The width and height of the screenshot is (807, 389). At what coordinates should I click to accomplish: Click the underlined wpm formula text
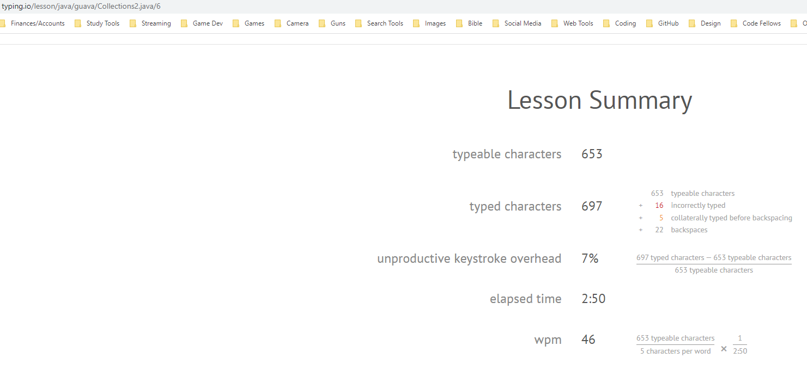tap(675, 338)
